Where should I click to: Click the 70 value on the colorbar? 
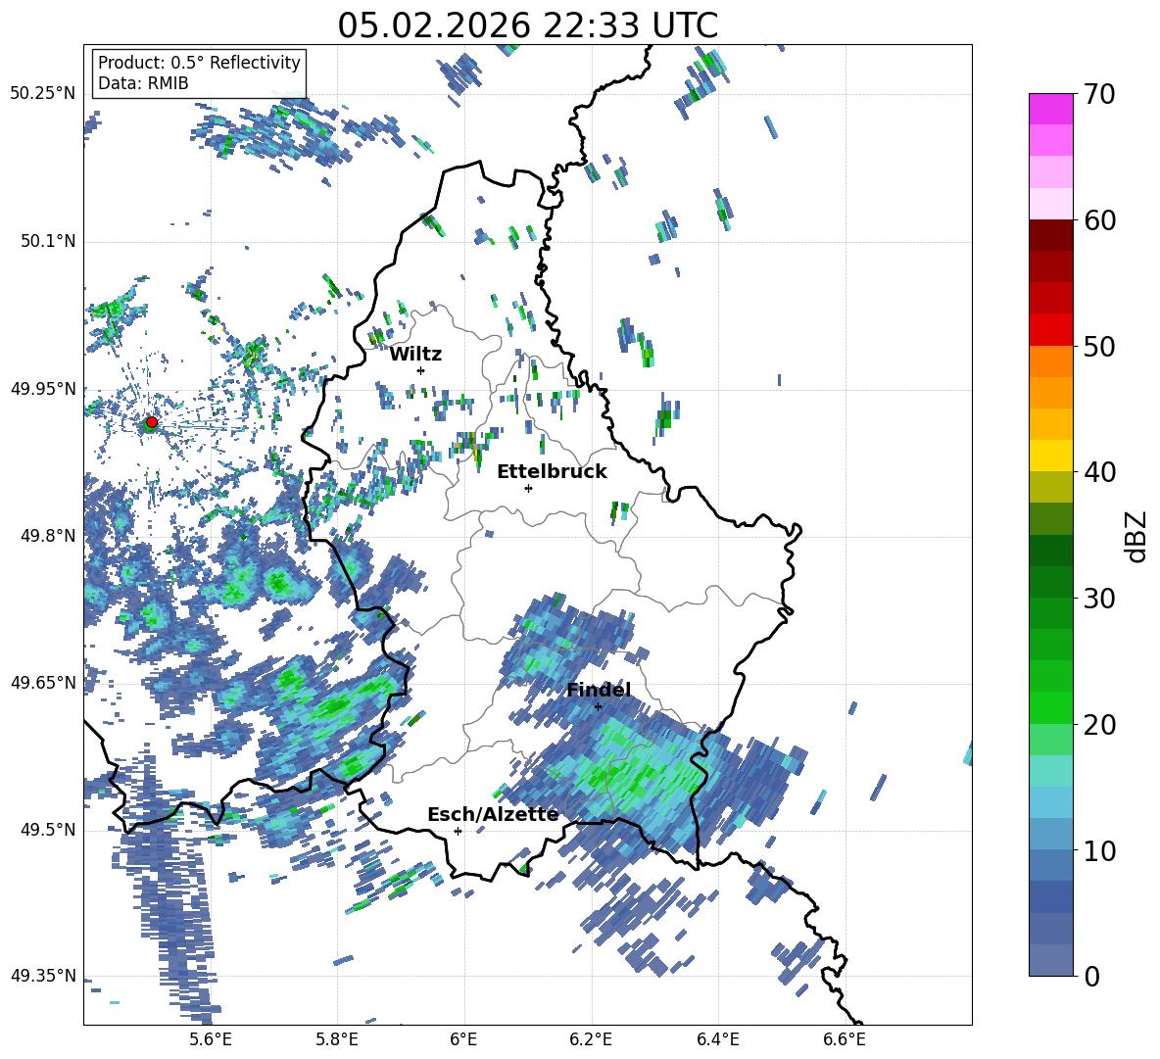[x=1100, y=94]
